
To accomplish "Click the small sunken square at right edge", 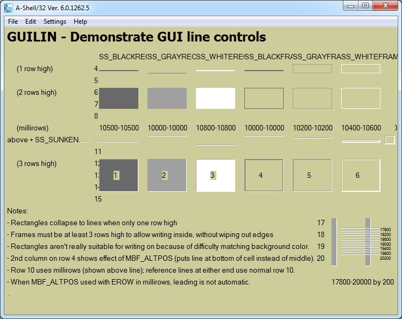I will coord(390,140).
